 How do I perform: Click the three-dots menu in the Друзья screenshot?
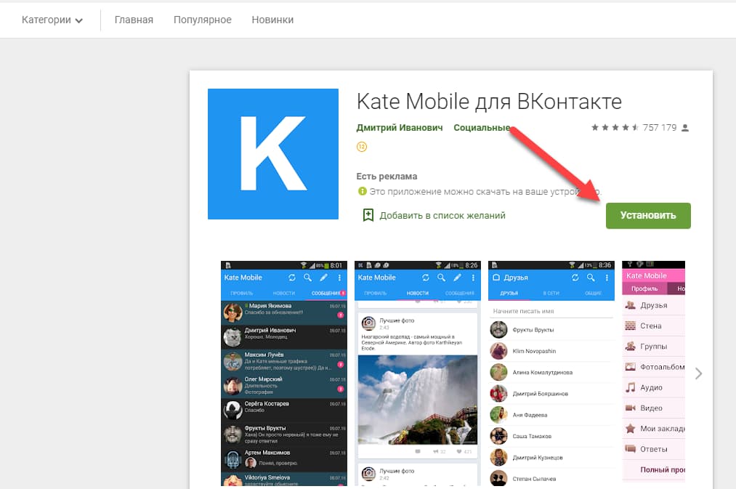click(x=607, y=278)
